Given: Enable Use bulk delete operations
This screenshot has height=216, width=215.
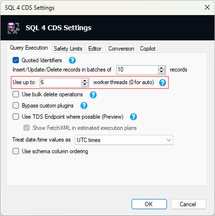Looking at the screenshot, I should tap(16, 94).
